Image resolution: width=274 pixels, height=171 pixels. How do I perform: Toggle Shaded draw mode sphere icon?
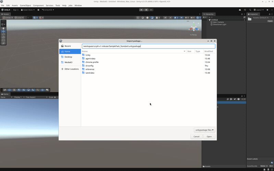(148, 18)
